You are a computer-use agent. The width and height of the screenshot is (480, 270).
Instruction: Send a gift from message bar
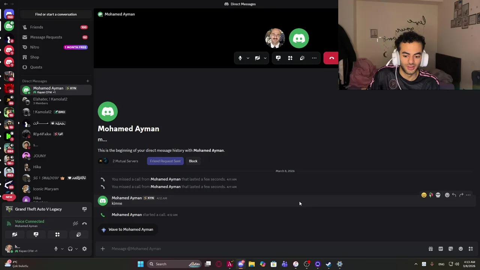coord(430,249)
